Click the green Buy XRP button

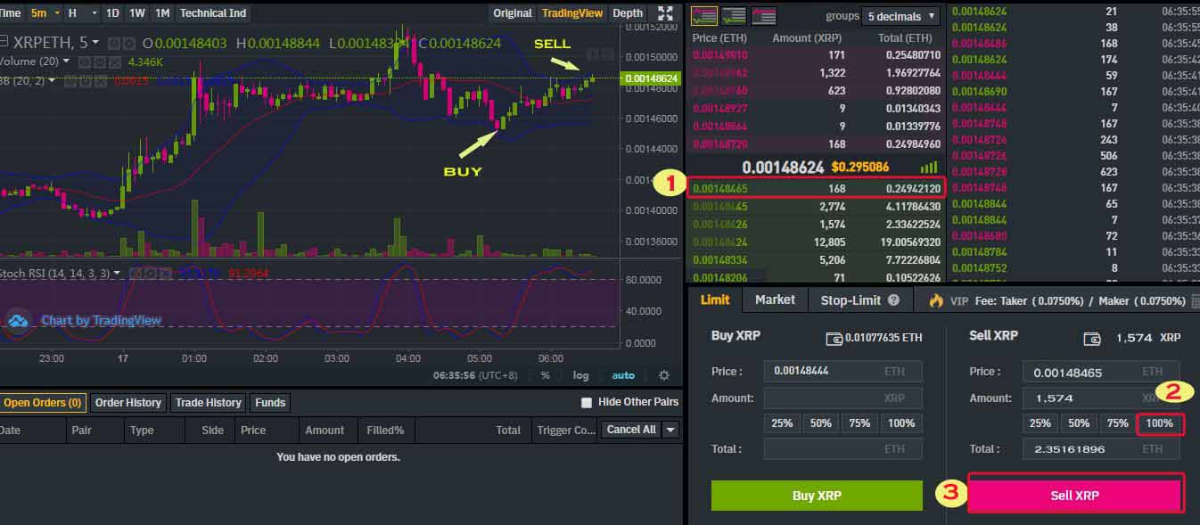pos(817,496)
